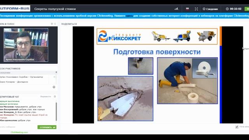
Task: Send message with Отправить button
Action: click(x=47, y=127)
